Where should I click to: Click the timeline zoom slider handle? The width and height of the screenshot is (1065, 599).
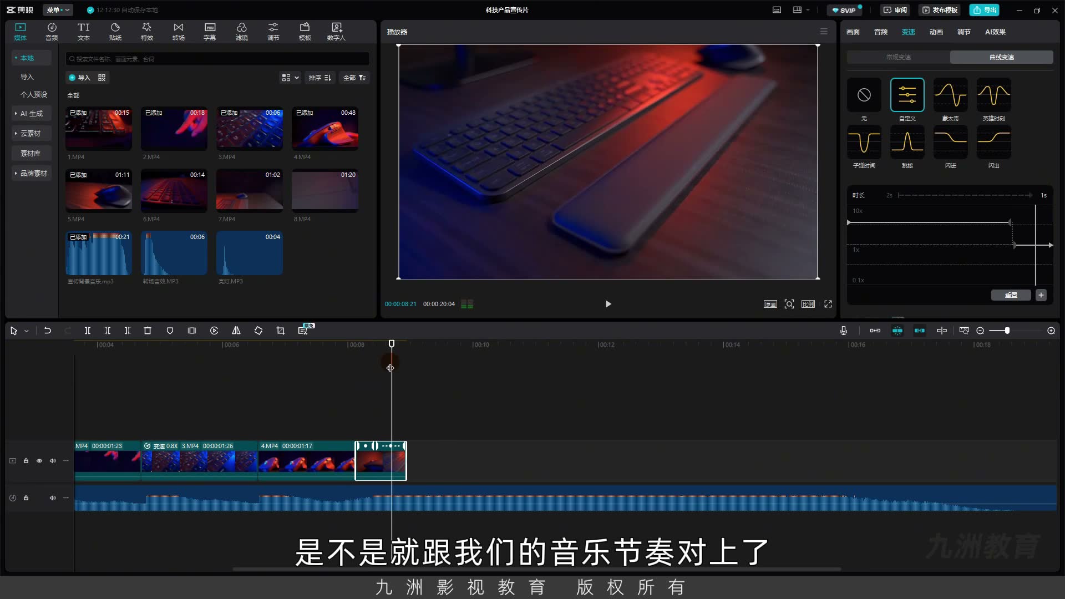[x=1007, y=331]
